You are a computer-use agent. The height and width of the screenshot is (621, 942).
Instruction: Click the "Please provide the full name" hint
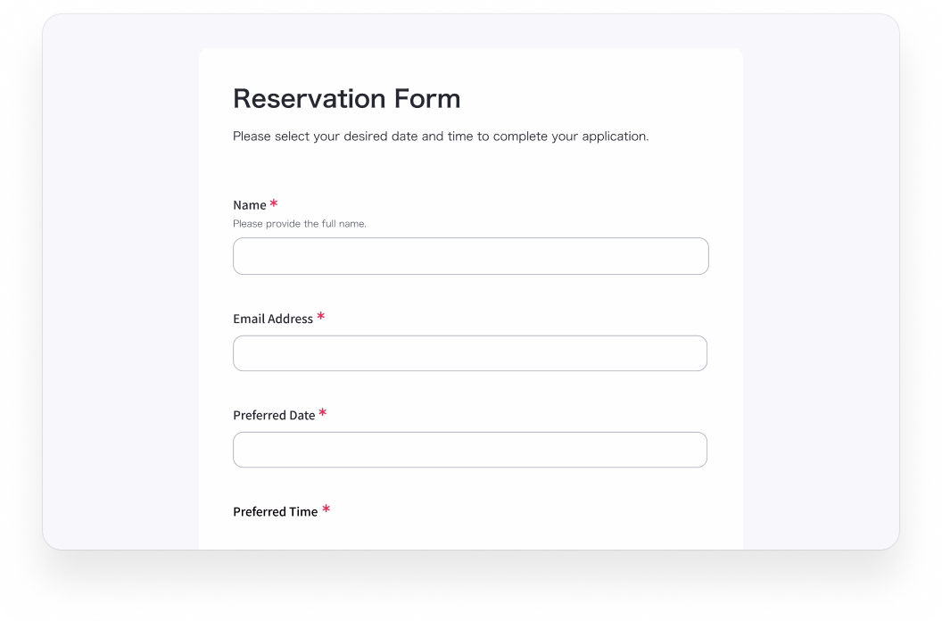pos(300,224)
